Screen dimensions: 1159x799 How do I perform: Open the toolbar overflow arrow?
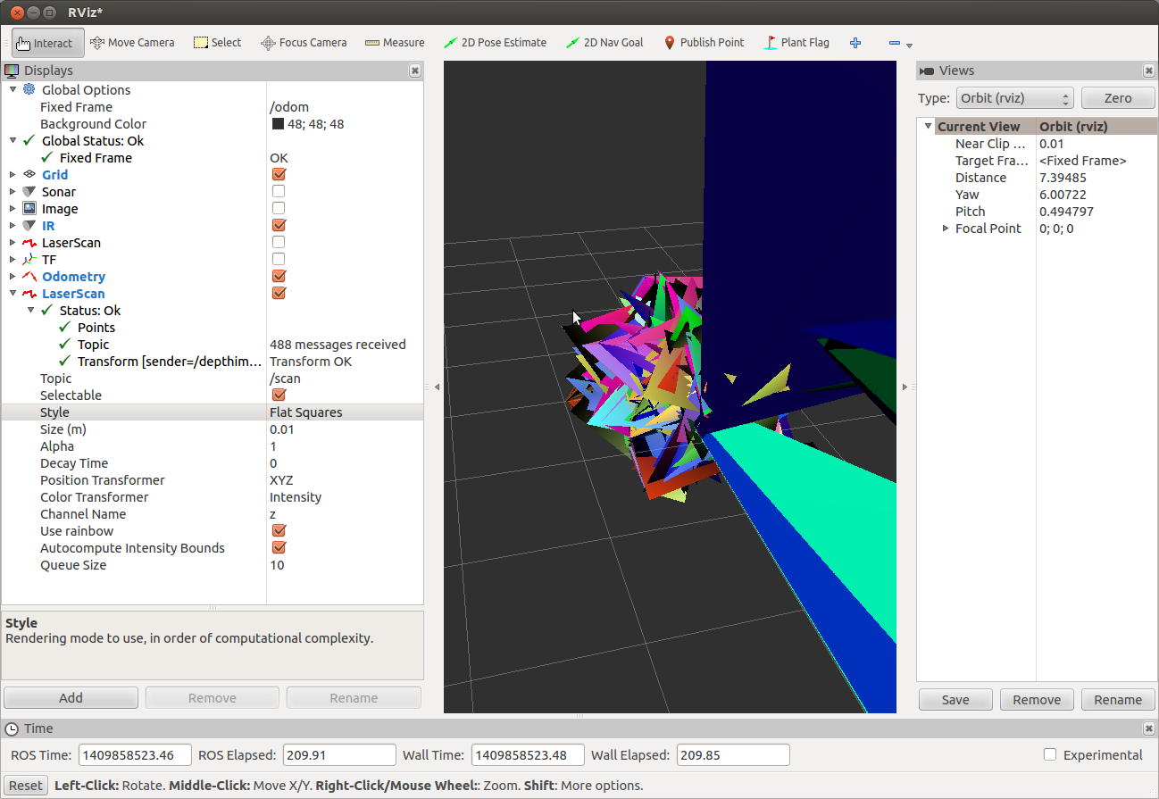click(909, 45)
